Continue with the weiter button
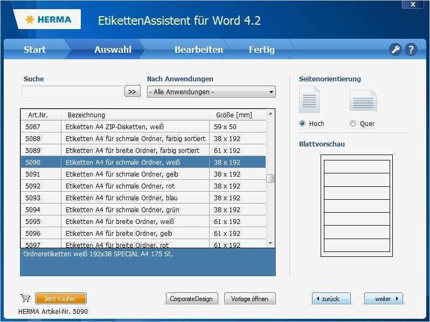This screenshot has height=322, width=430. click(383, 298)
